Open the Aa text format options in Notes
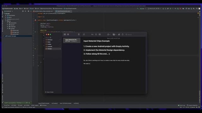Image resolution: width=202 pixels, height=113 pixels. (x=92, y=34)
